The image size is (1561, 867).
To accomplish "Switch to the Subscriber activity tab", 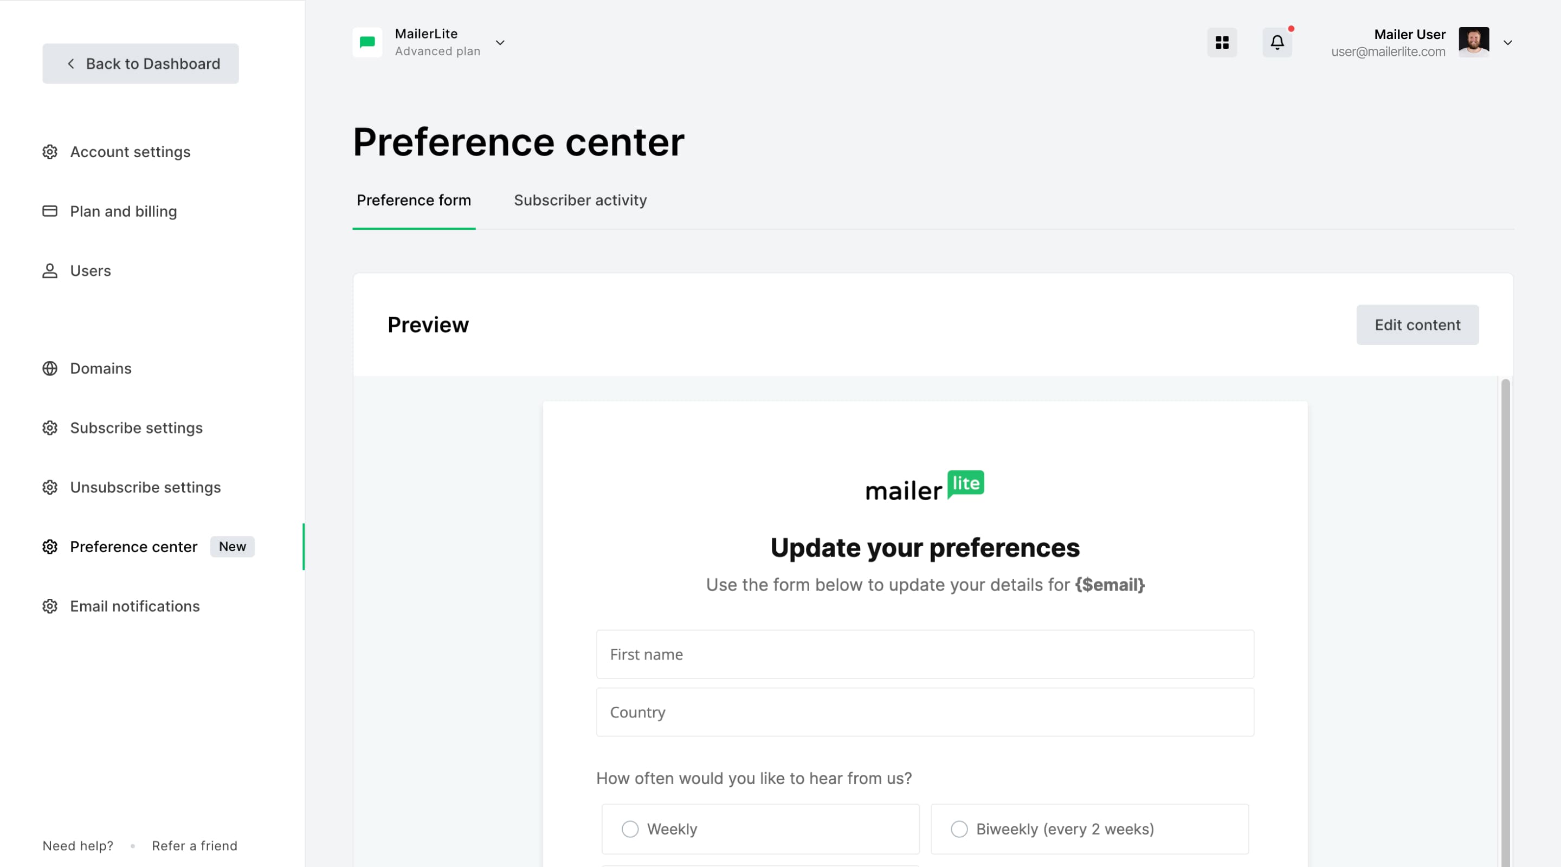I will 580,200.
